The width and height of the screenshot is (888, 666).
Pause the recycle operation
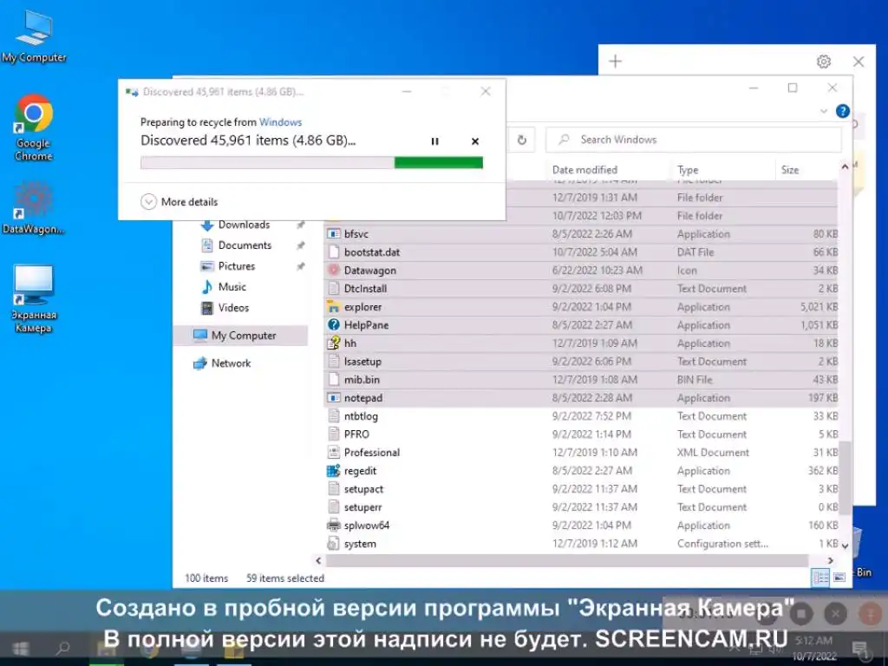434,141
